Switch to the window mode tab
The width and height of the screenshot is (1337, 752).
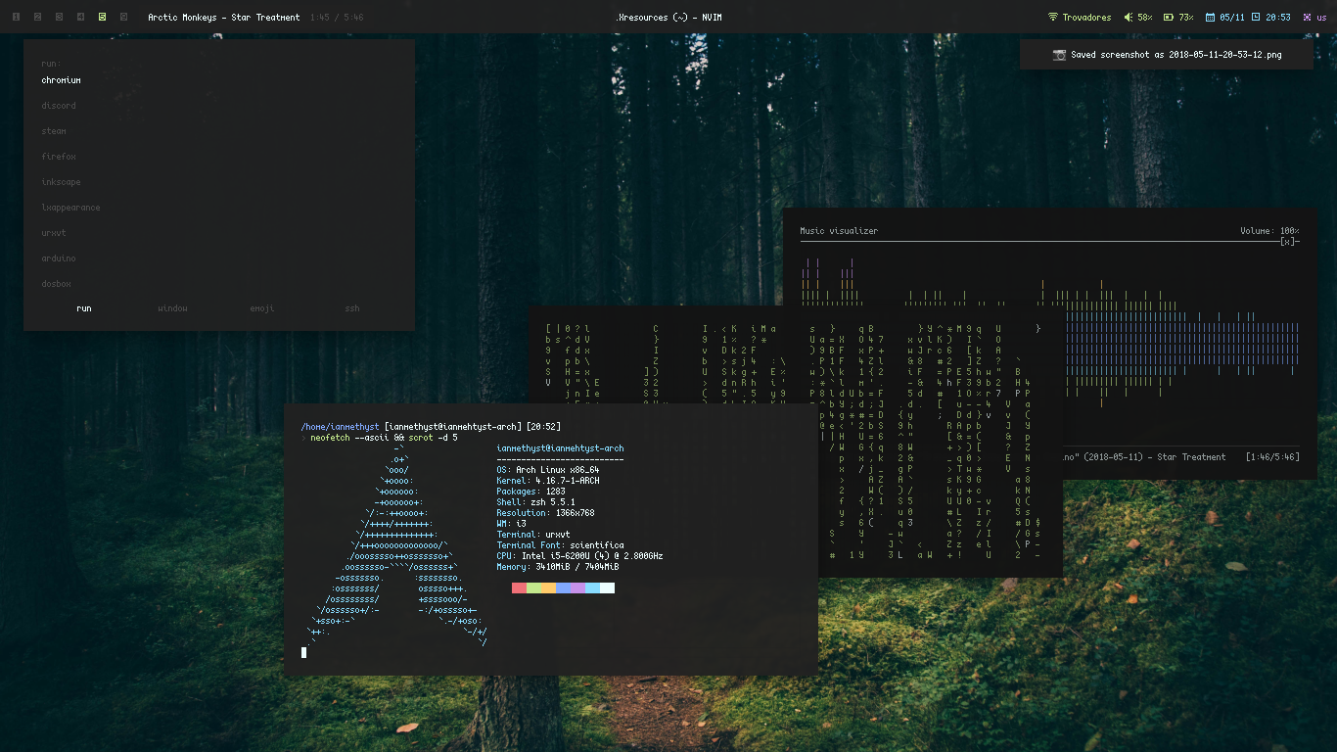(172, 308)
